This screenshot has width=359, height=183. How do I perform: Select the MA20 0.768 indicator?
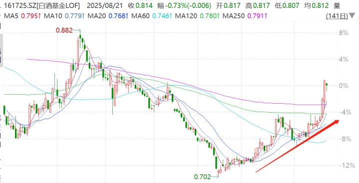click(108, 16)
